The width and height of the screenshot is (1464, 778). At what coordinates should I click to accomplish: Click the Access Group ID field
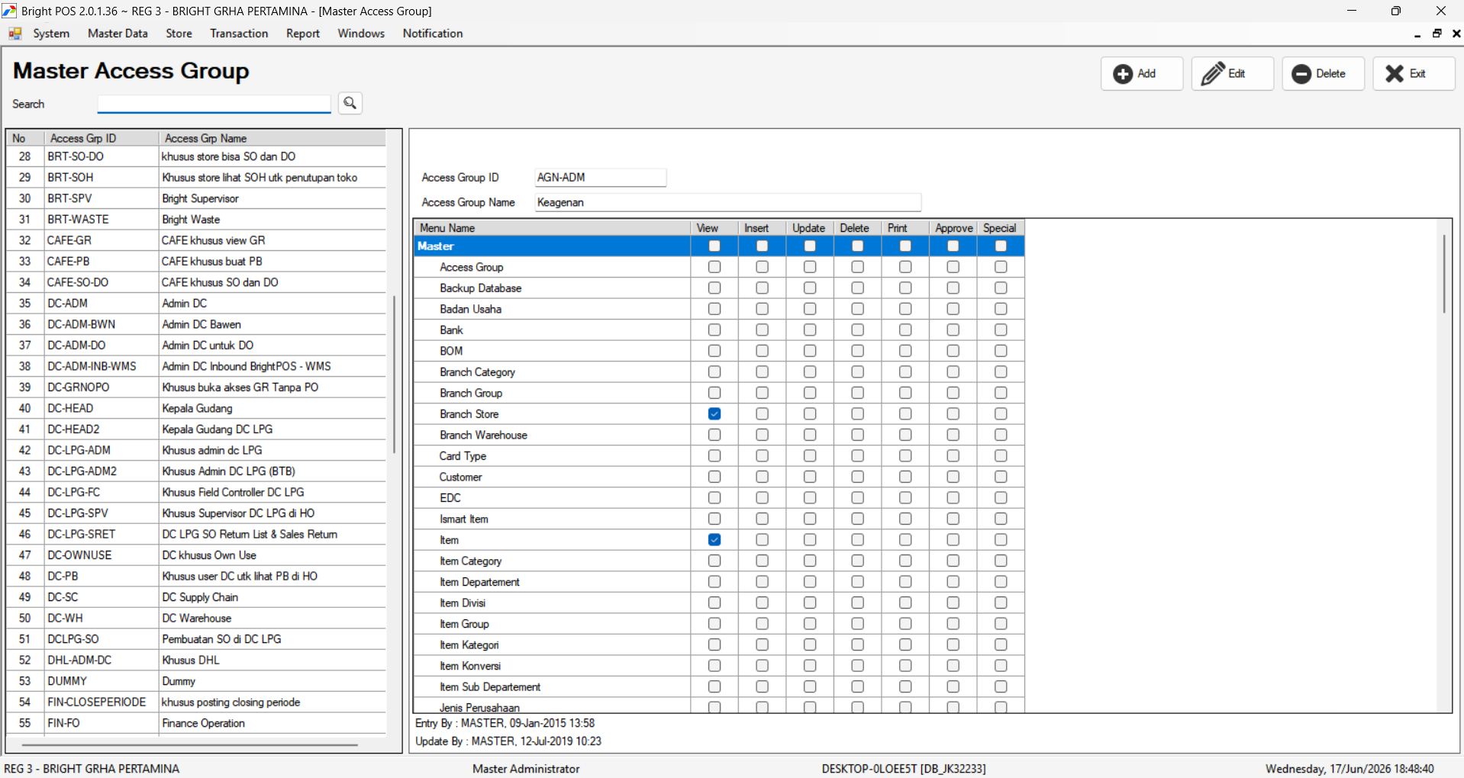[601, 177]
